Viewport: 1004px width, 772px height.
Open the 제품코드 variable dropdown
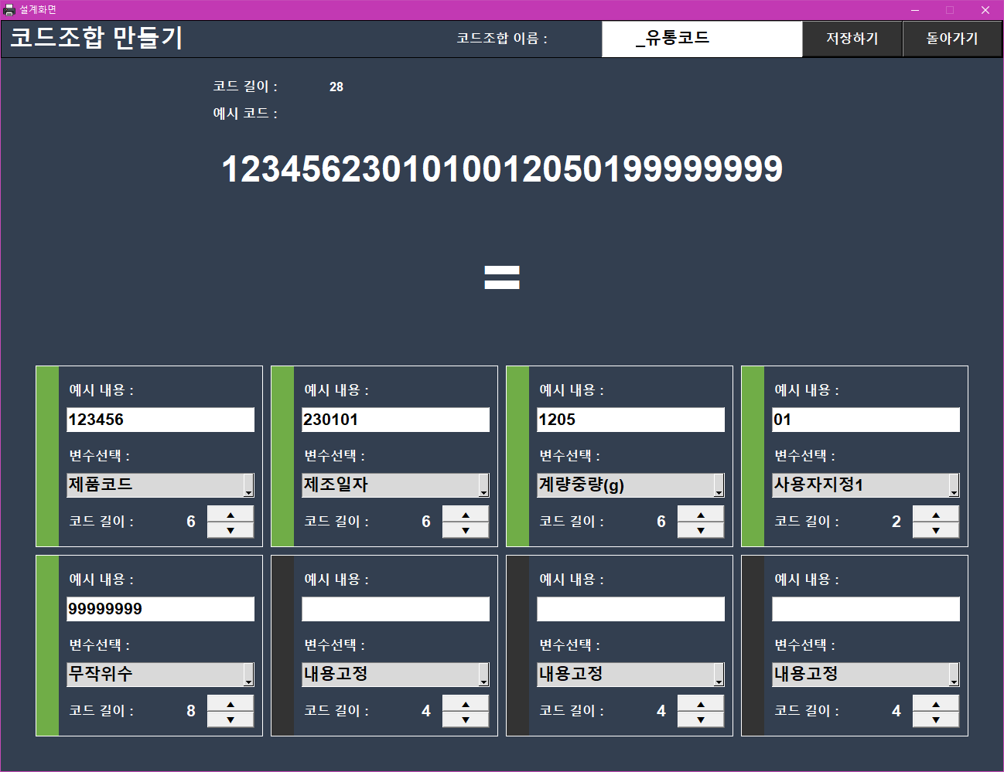(248, 485)
